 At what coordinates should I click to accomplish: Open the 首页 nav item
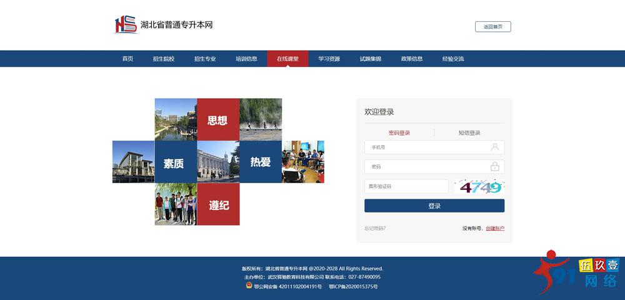(127, 59)
